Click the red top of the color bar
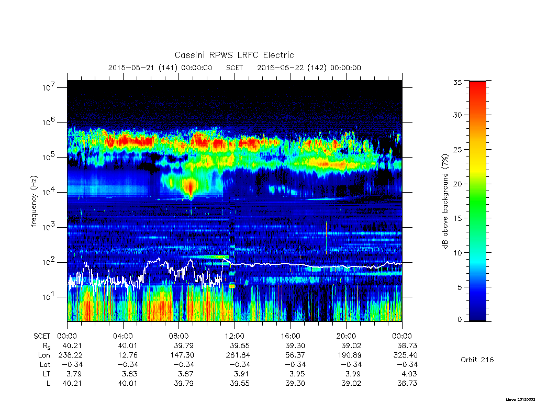This screenshot has width=536, height=402. click(477, 84)
